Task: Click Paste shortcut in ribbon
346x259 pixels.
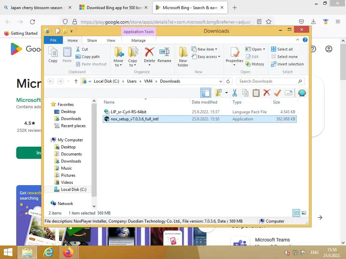Action: (91, 64)
